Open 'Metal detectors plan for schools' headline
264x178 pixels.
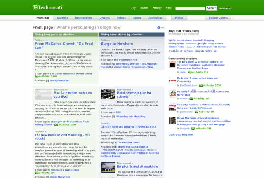134,95
